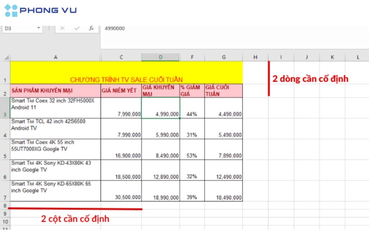Image resolution: width=369 pixels, height=230 pixels.
Task: Select row 1 header
Action: pos(5,73)
